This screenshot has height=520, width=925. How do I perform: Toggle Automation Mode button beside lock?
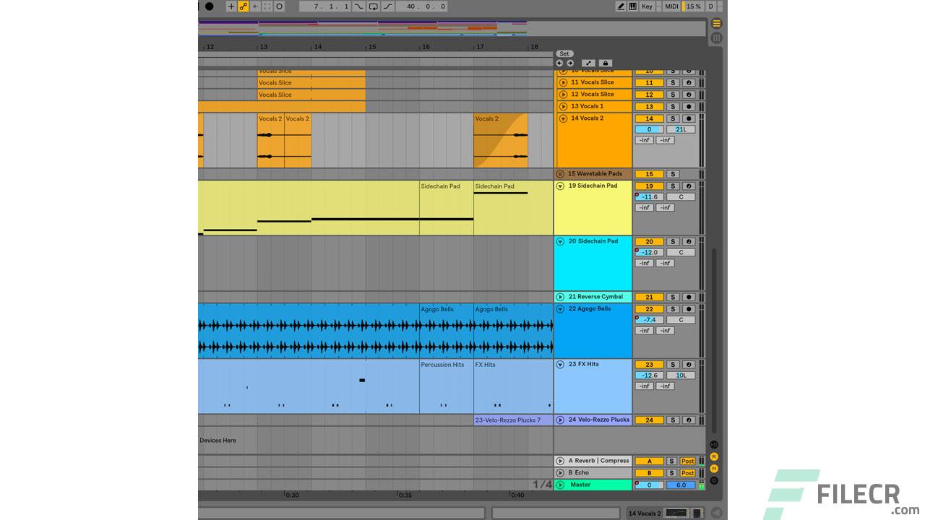[x=588, y=64]
